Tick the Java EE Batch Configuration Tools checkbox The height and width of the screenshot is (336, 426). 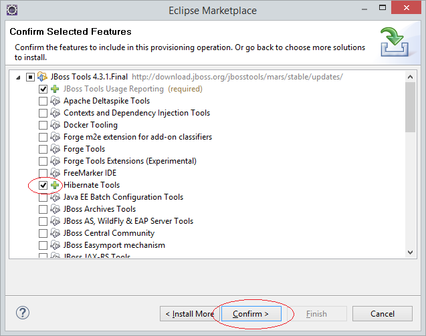click(43, 197)
